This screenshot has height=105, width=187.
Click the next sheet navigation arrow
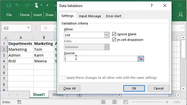[17, 94]
